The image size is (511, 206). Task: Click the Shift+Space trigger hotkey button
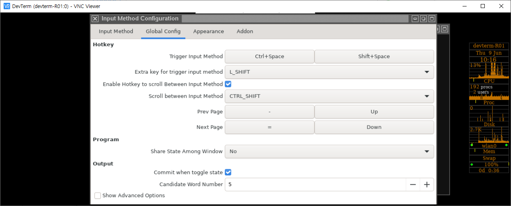pyautogui.click(x=374, y=57)
